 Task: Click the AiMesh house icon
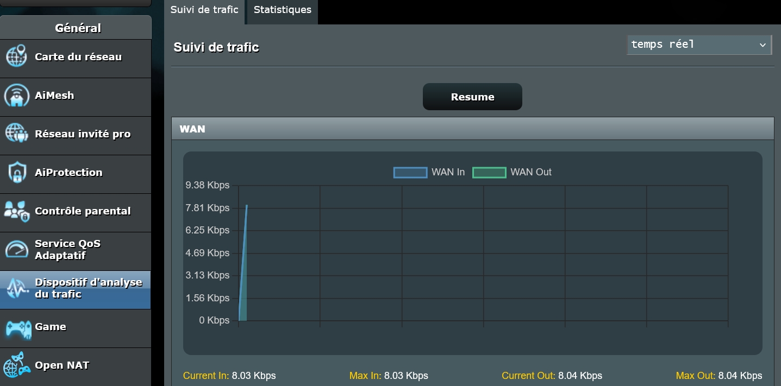click(x=16, y=96)
